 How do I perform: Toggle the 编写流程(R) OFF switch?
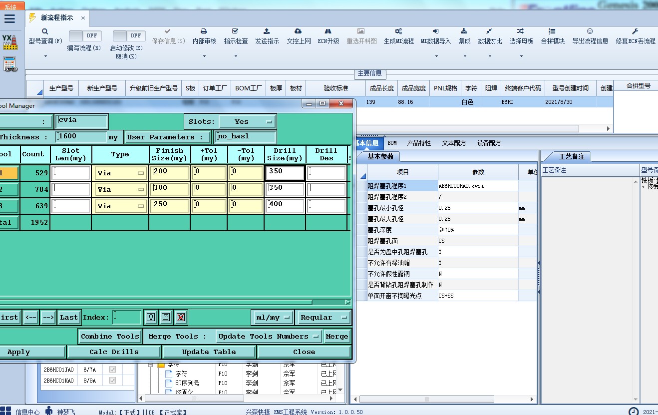(x=85, y=36)
